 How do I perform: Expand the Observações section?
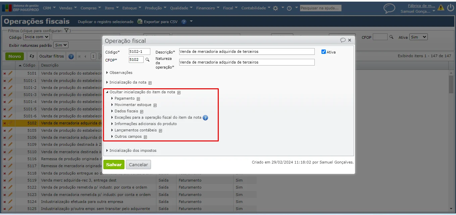point(119,73)
